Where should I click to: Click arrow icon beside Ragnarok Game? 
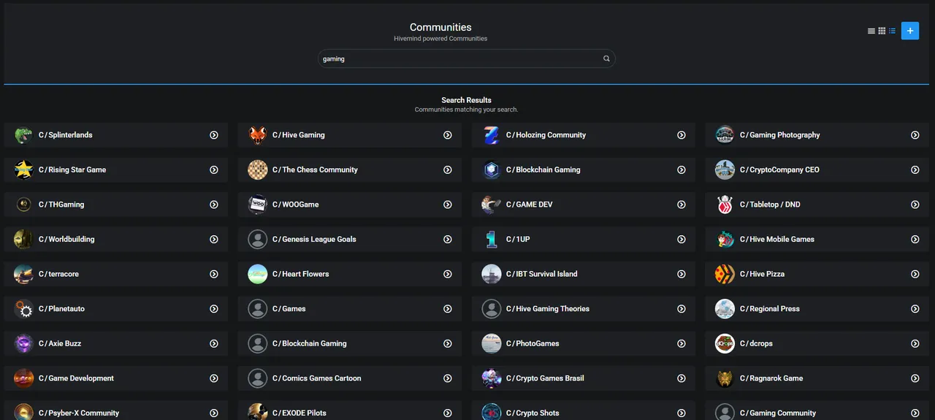tap(915, 378)
